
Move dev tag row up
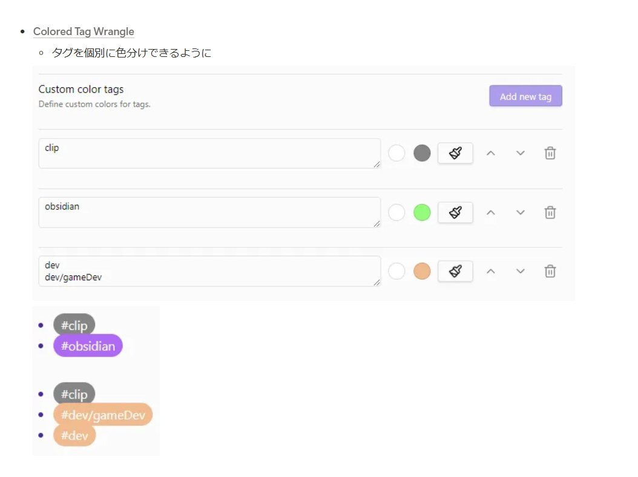coord(491,271)
